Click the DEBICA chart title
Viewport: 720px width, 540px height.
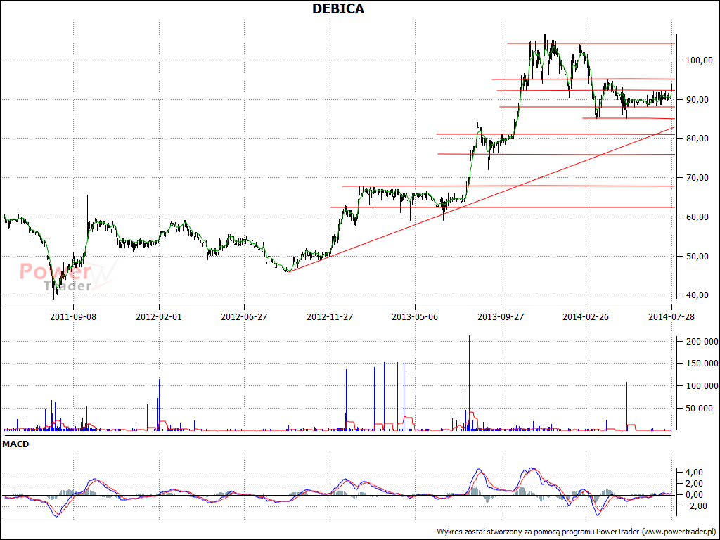338,8
